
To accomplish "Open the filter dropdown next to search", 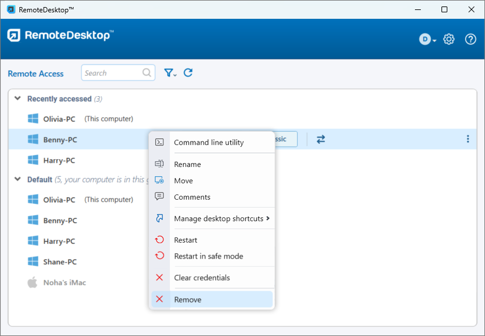I will (x=170, y=73).
